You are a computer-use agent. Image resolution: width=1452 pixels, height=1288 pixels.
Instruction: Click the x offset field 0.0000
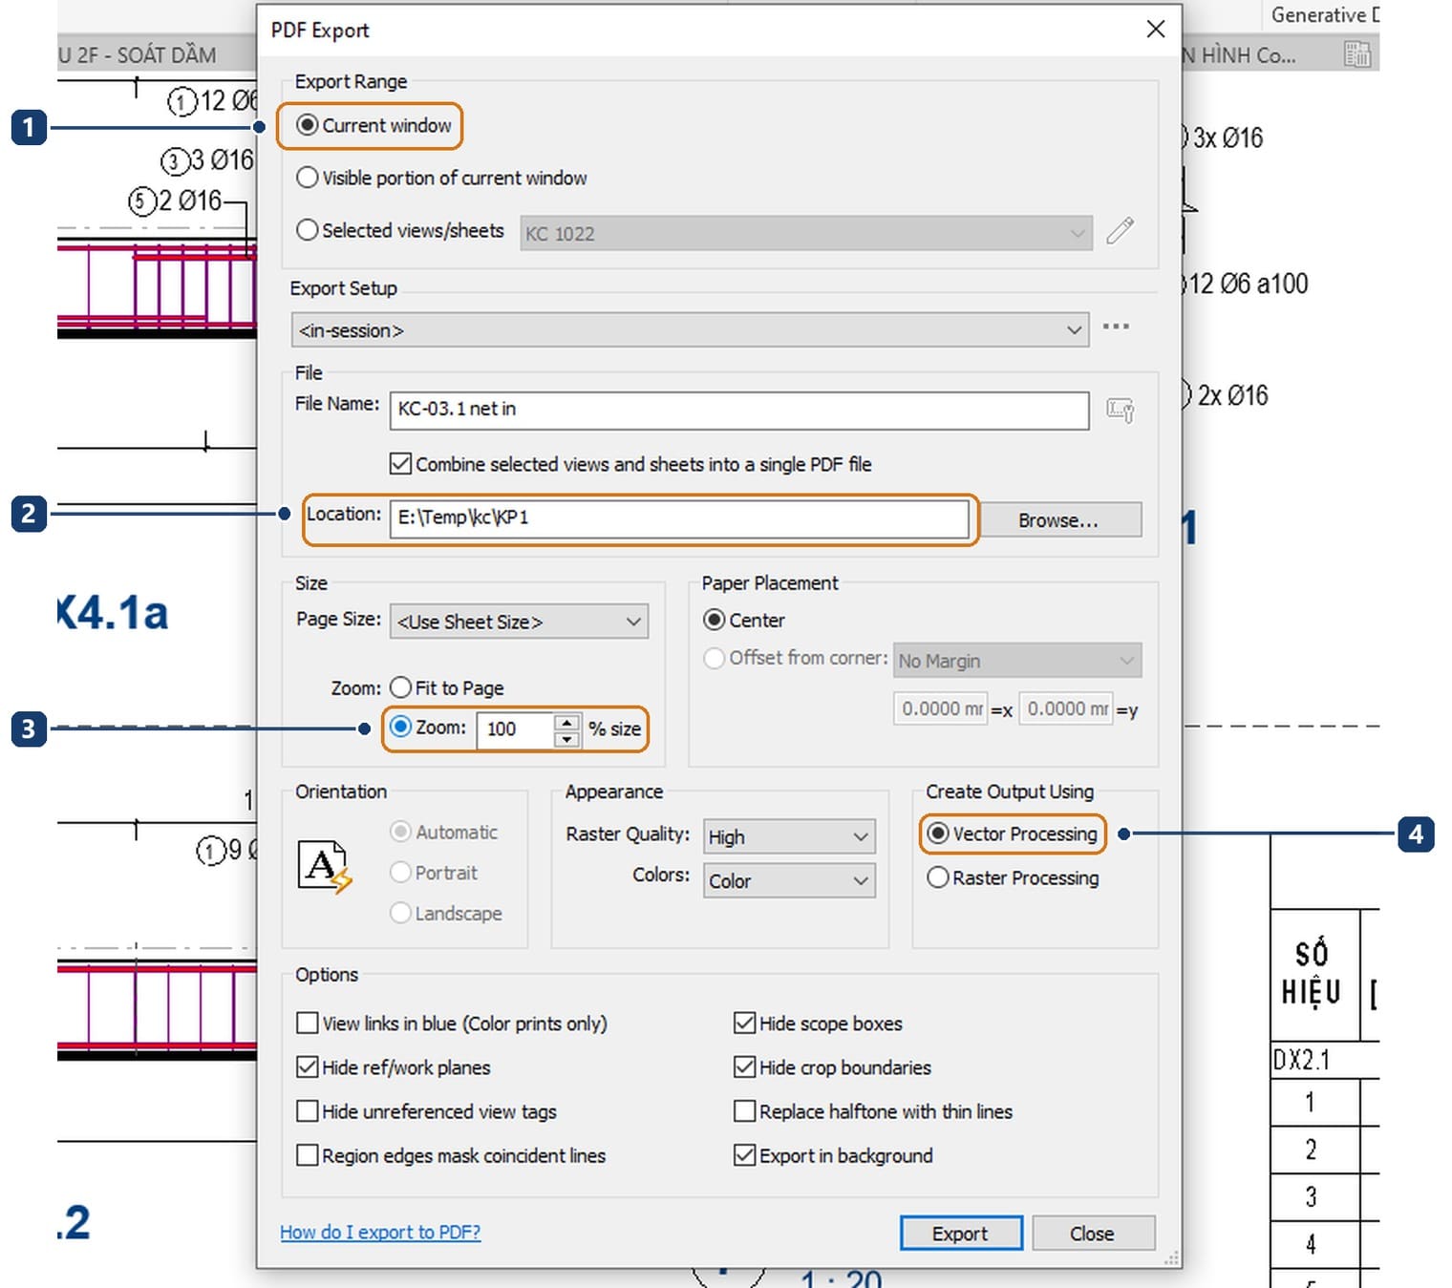click(x=940, y=709)
